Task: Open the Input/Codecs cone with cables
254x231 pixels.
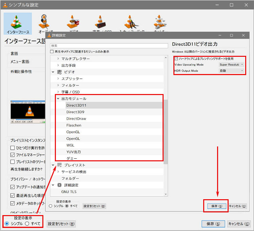Action: click(x=131, y=22)
